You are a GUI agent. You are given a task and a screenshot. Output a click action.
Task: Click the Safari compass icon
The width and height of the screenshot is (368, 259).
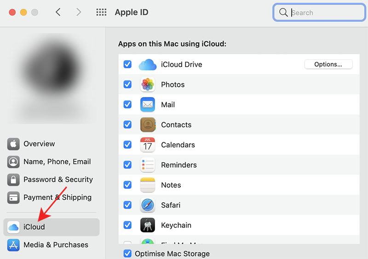coord(148,205)
